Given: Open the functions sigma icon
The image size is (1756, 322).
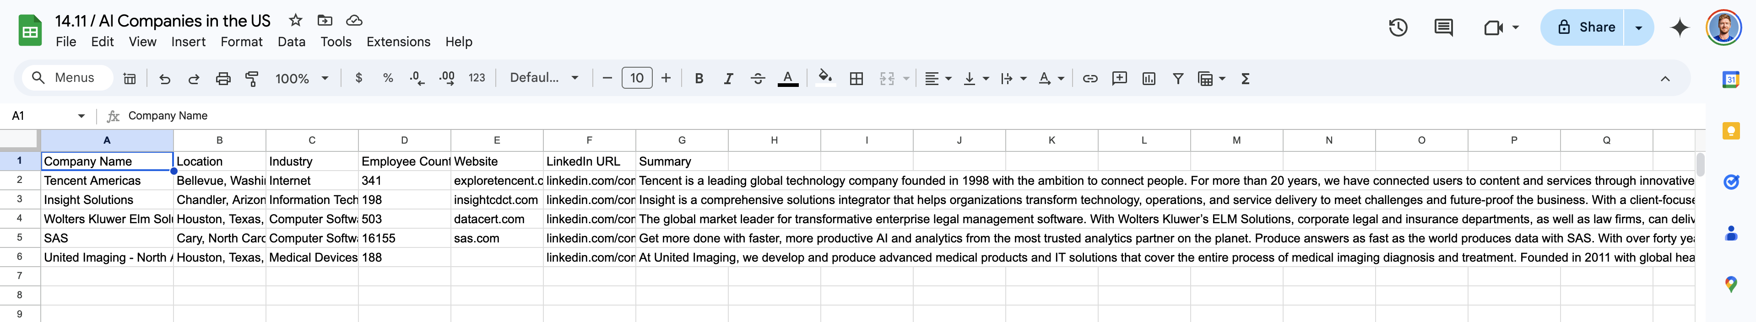Looking at the screenshot, I should tap(1246, 78).
